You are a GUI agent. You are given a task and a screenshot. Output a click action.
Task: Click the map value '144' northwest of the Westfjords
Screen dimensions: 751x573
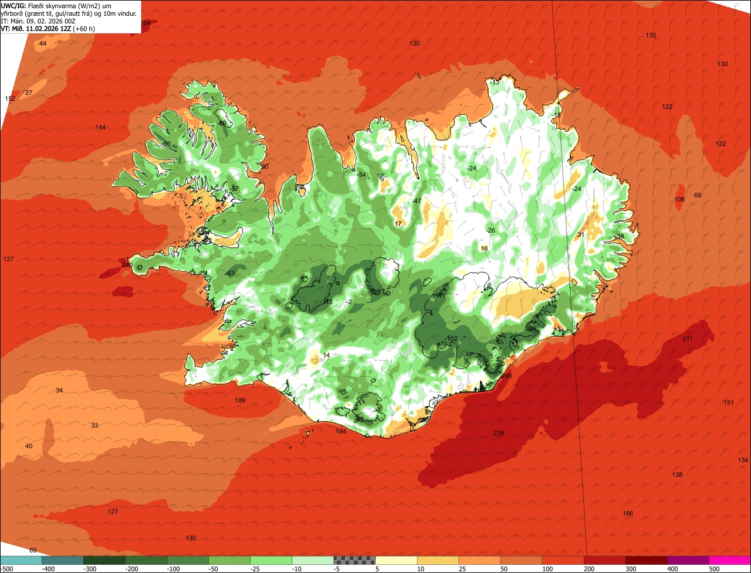click(x=100, y=127)
